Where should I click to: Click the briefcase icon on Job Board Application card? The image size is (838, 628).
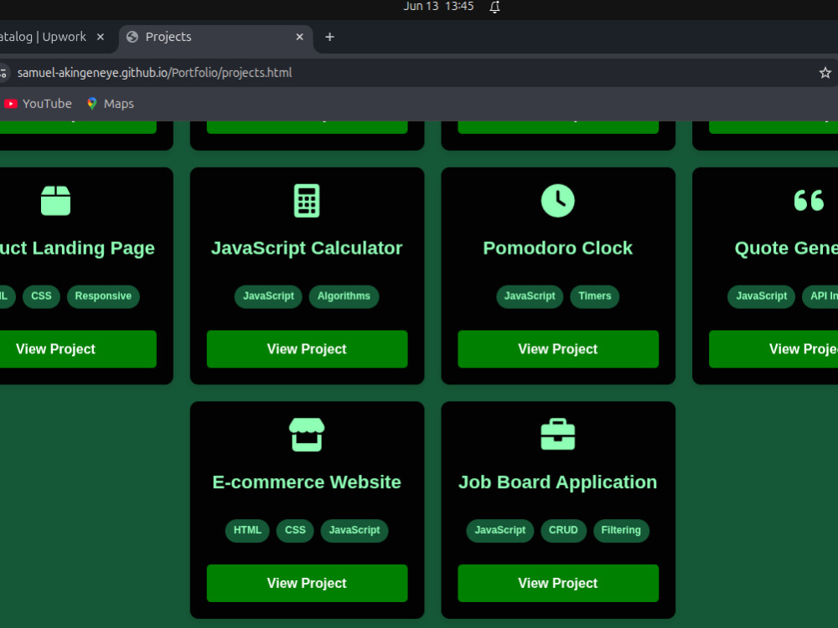point(557,434)
